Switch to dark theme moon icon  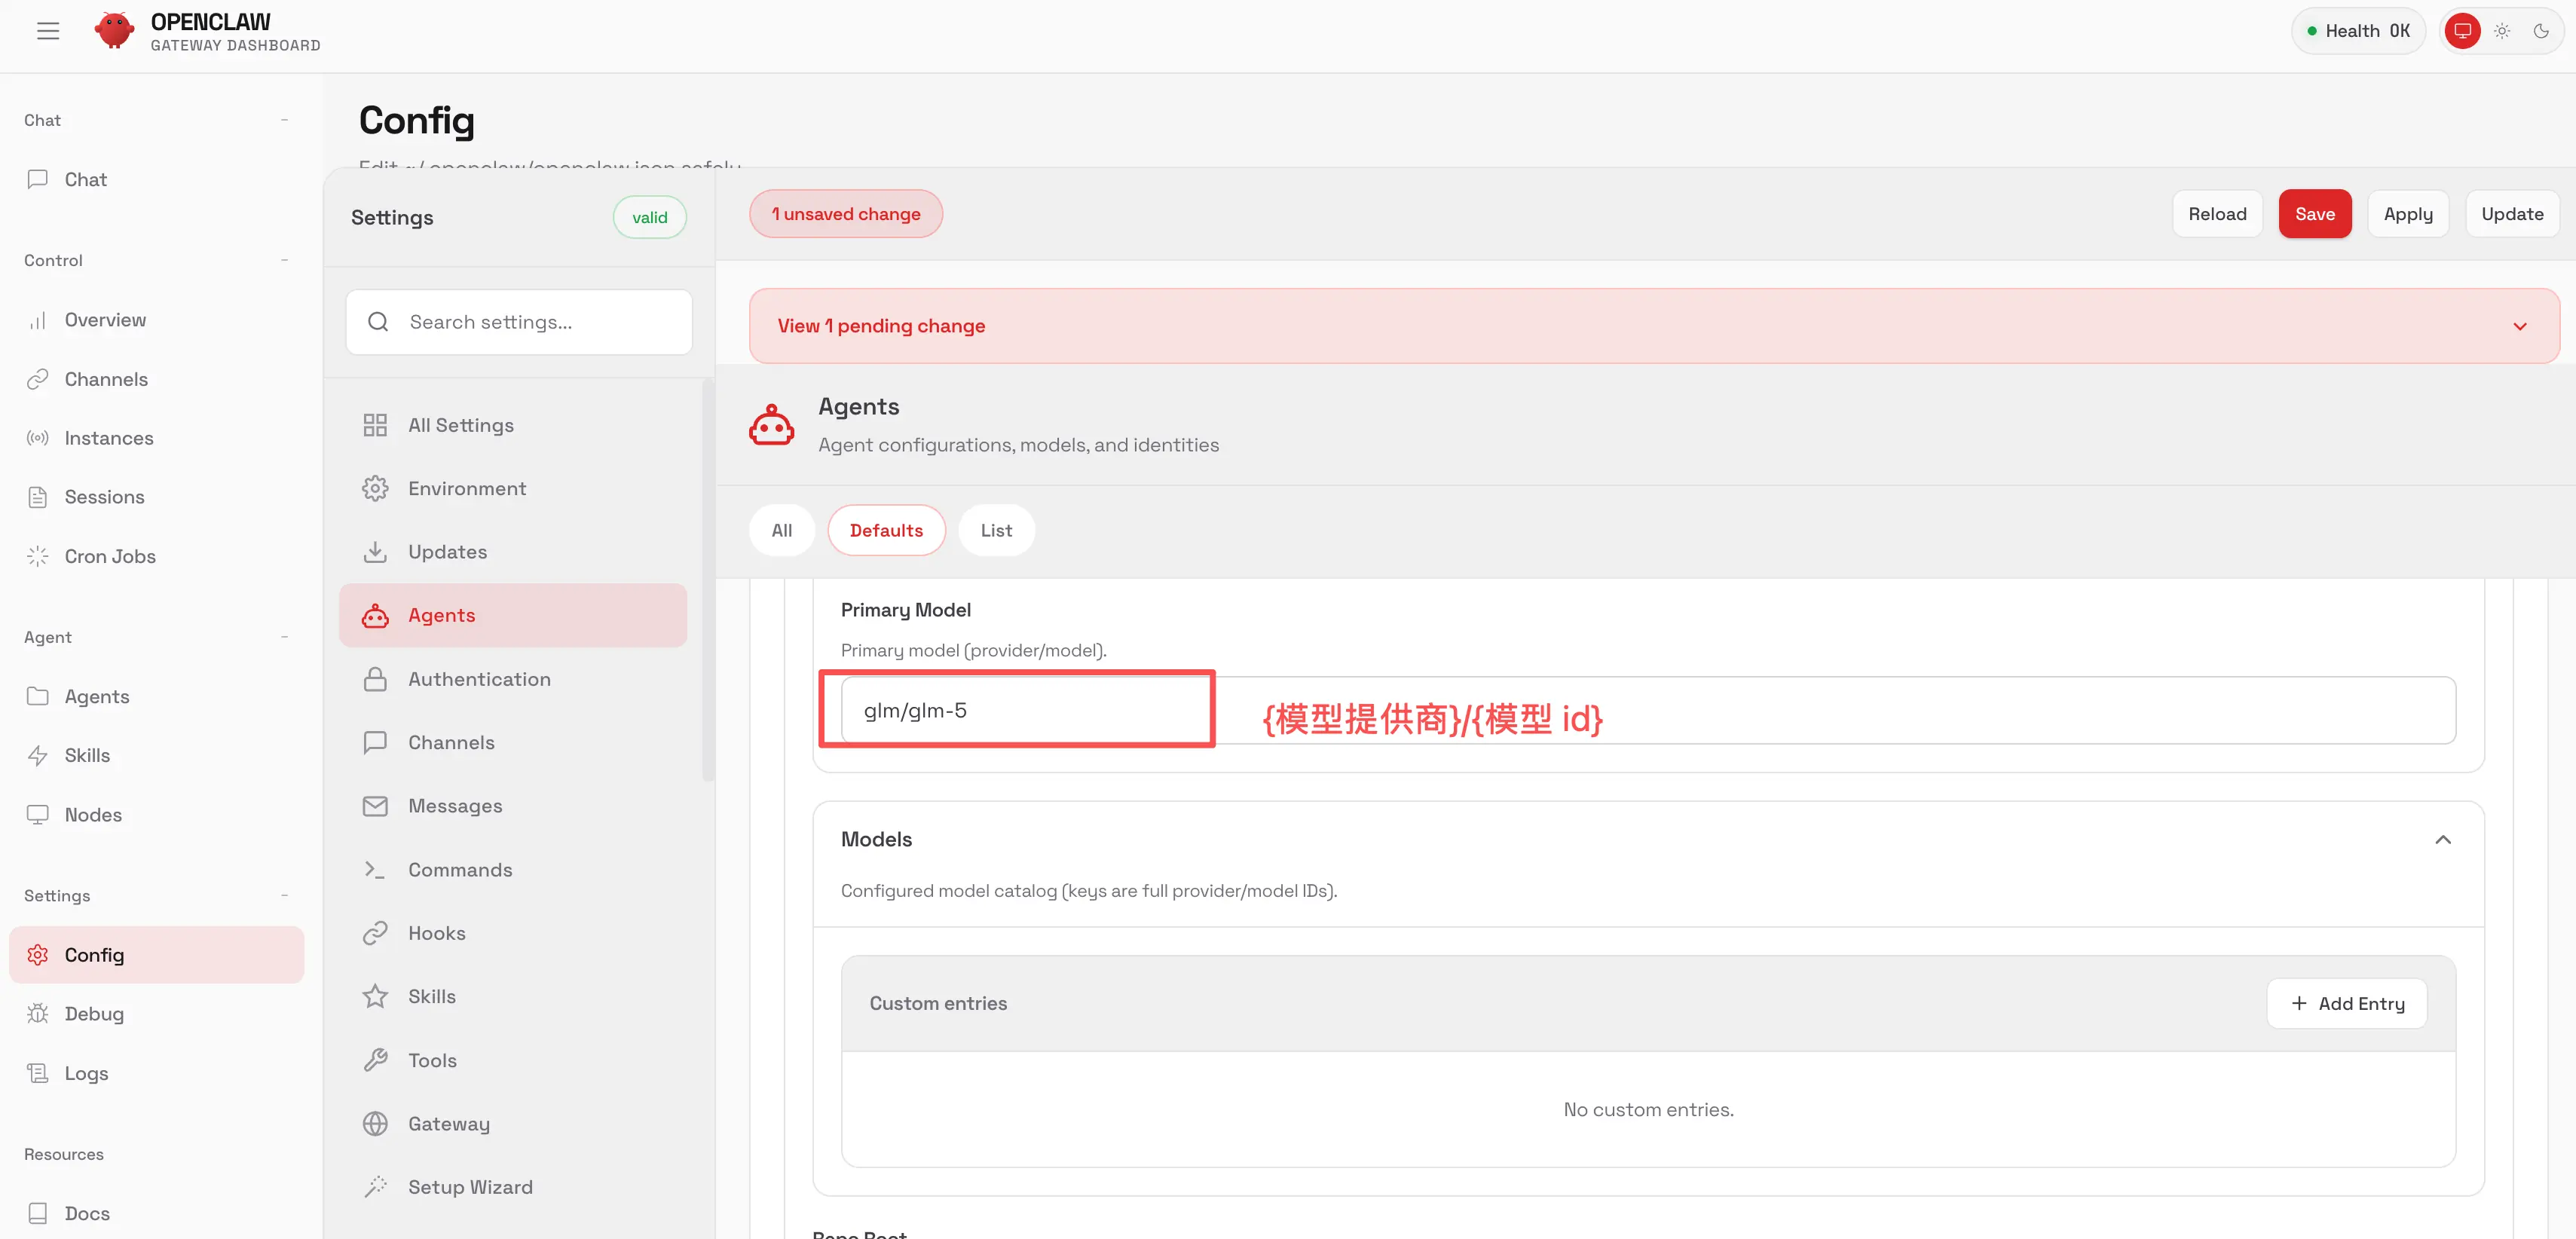point(2541,31)
